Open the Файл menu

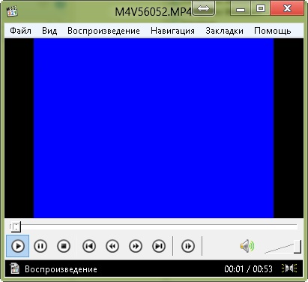[20, 31]
